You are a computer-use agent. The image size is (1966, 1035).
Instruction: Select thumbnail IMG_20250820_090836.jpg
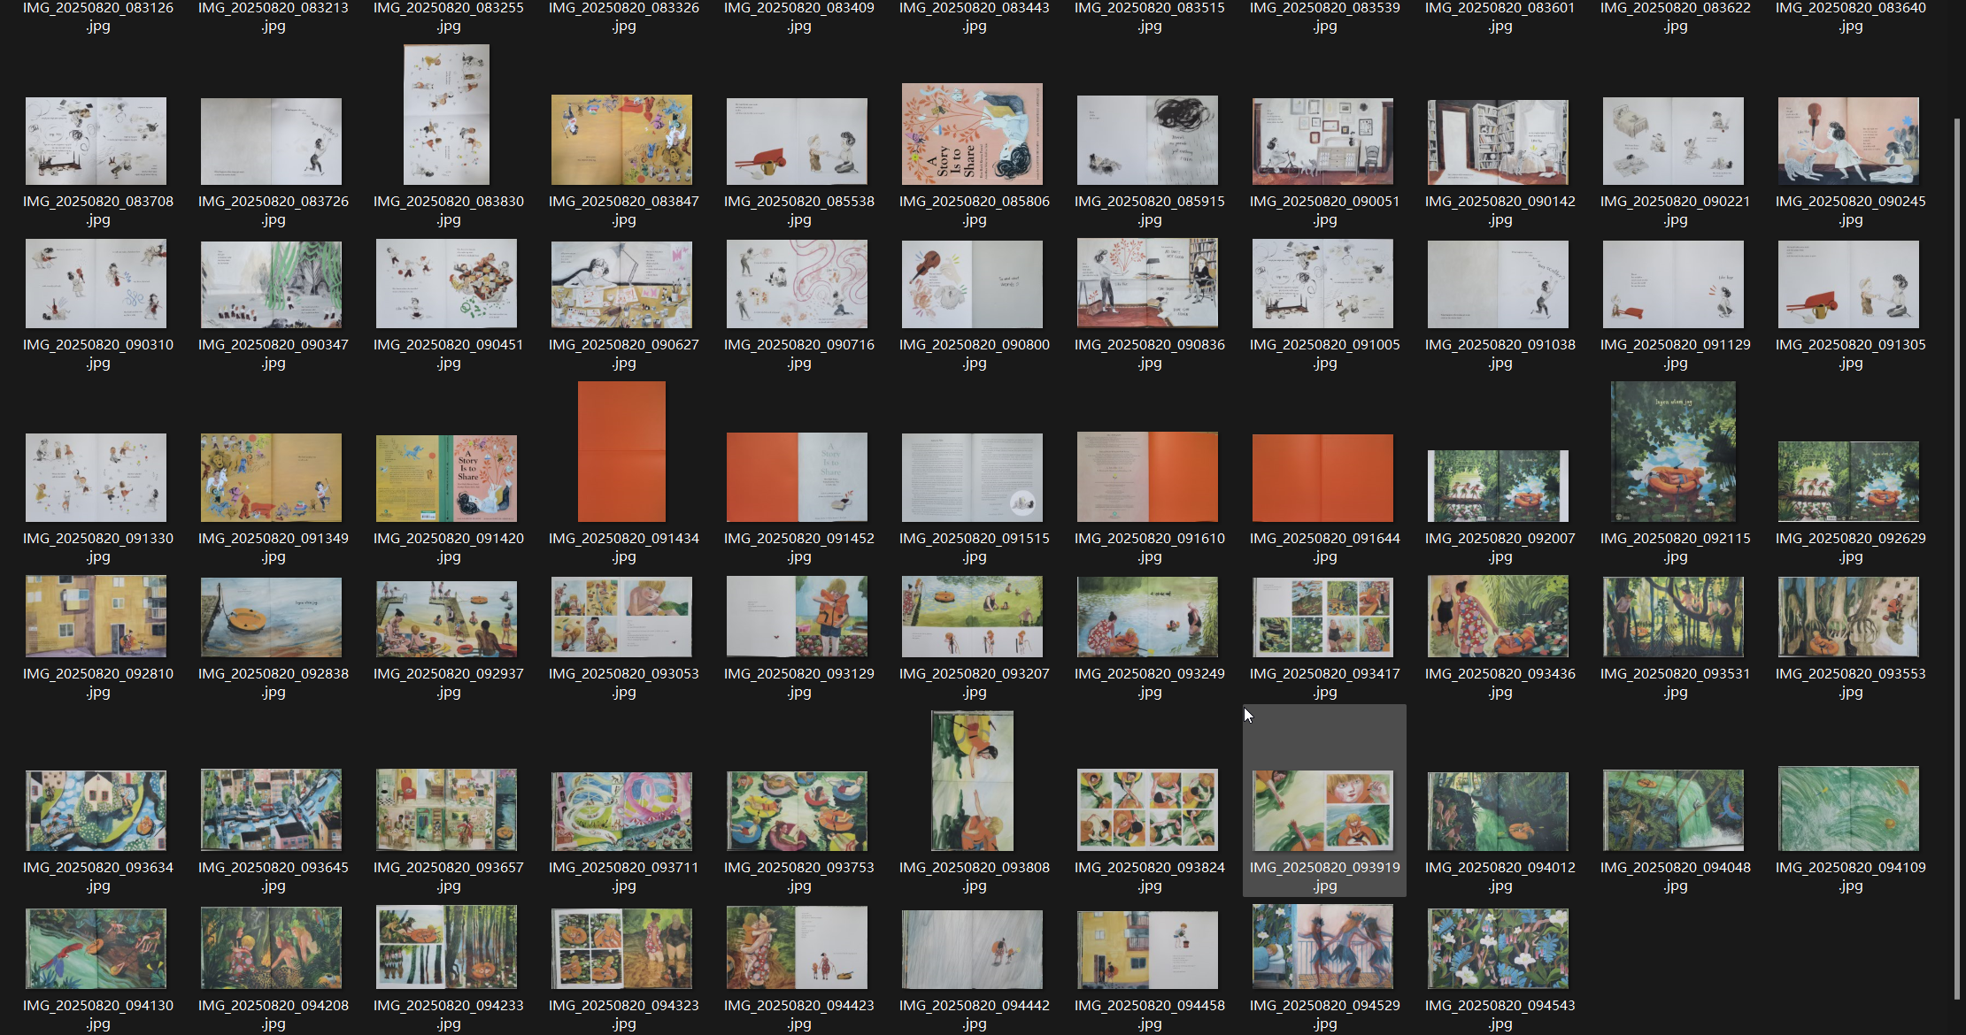(x=1147, y=282)
